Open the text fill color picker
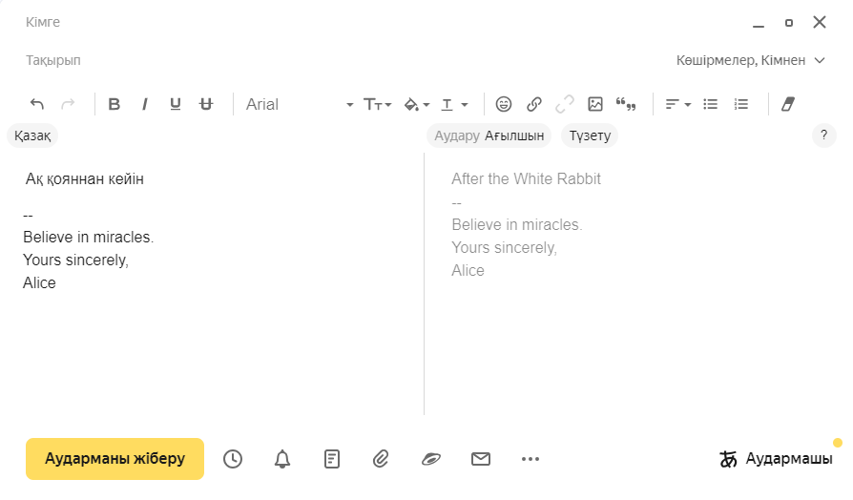Image resolution: width=853 pixels, height=500 pixels. pos(417,104)
